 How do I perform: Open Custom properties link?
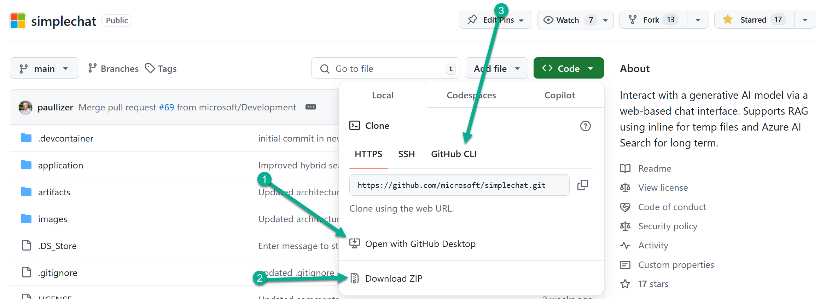coord(676,265)
